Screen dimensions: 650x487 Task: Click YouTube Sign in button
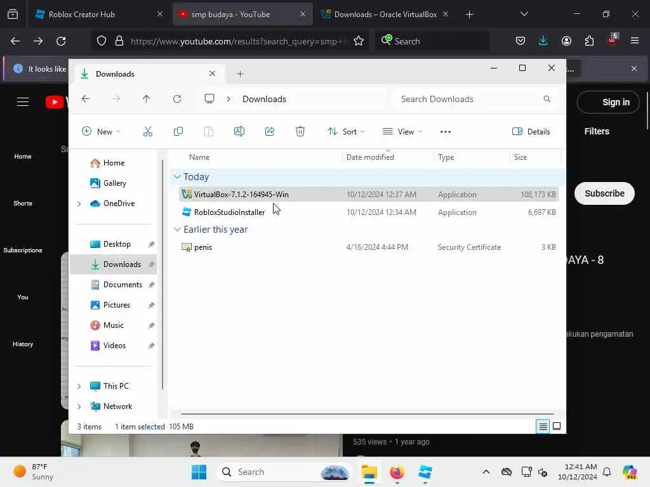(608, 102)
